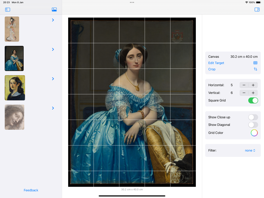The width and height of the screenshot is (264, 198).
Task: Tap the home indicator bar
Action: pos(132,196)
